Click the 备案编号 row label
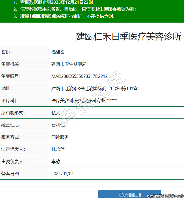Image resolution: width=184 pixels, height=198 pixels. coord(11,76)
